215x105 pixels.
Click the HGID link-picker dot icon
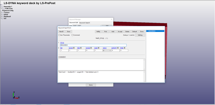click(99, 48)
